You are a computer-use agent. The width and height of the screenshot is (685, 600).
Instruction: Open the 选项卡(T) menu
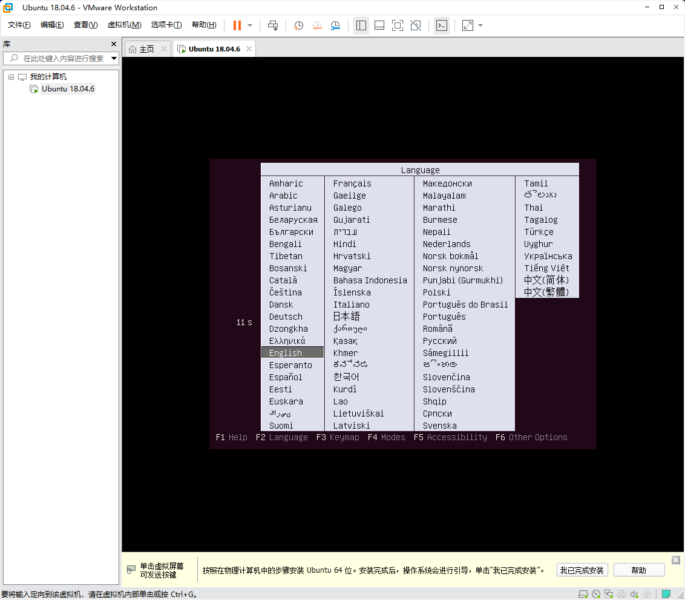coord(166,25)
